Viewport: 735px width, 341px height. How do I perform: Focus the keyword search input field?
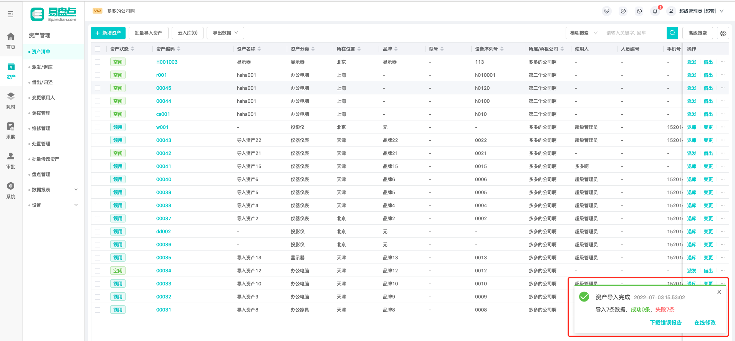(634, 33)
